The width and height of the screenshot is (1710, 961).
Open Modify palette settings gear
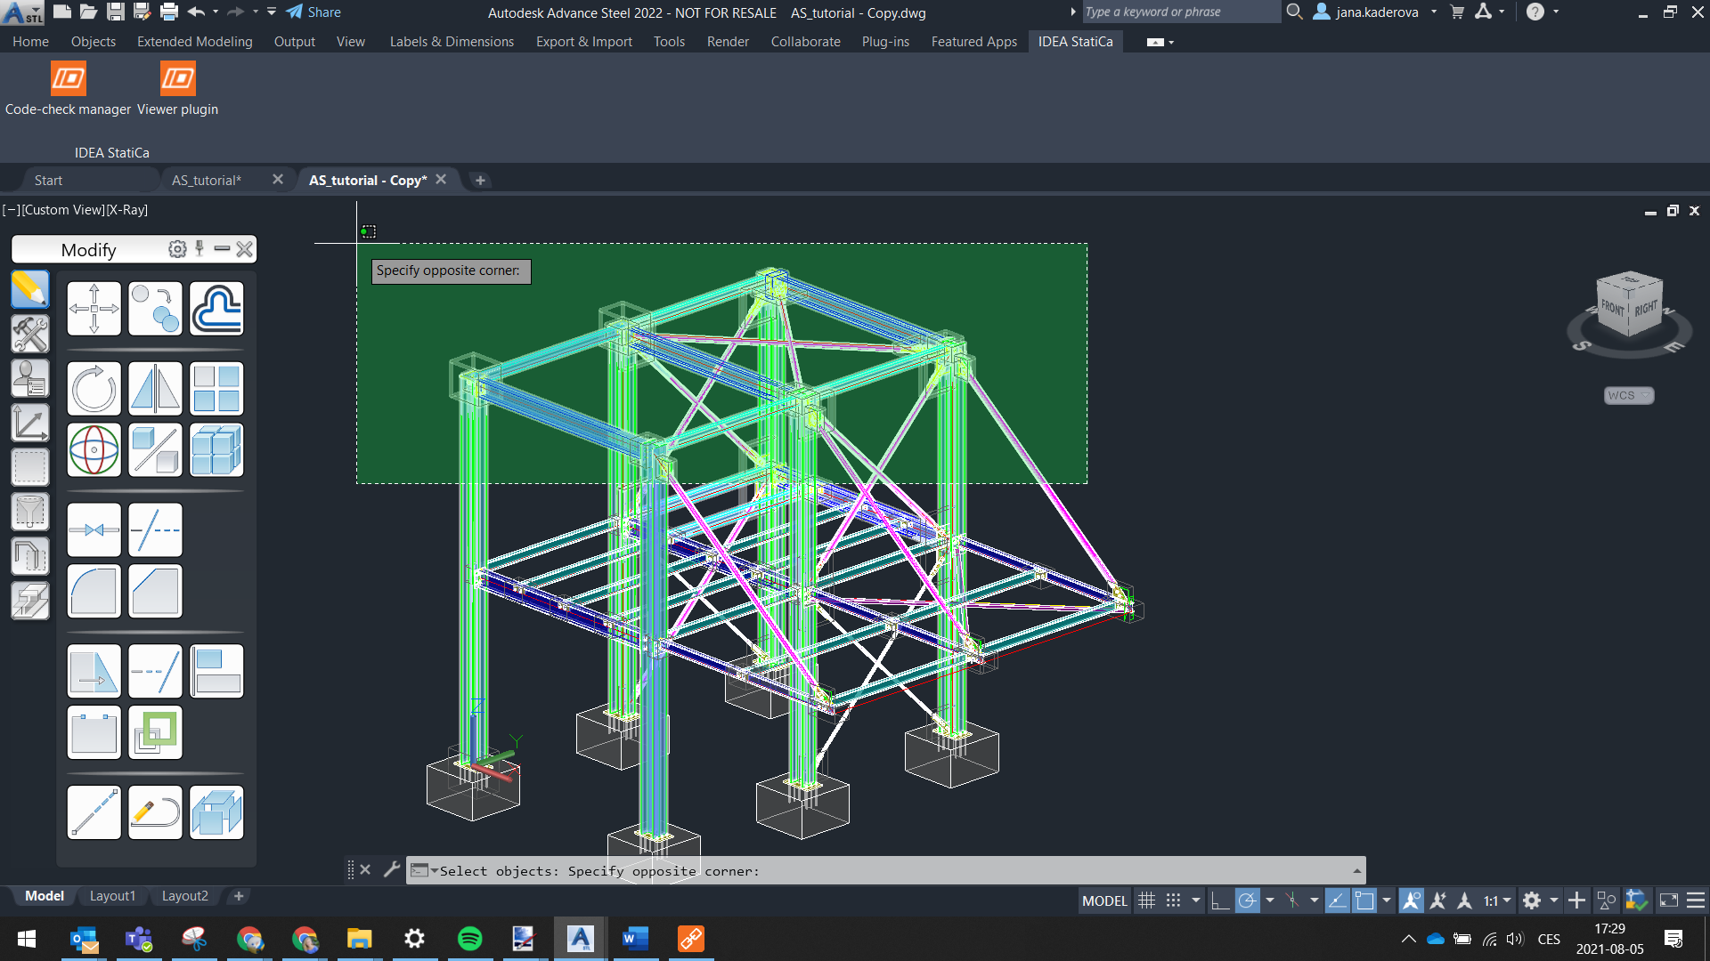pyautogui.click(x=177, y=250)
